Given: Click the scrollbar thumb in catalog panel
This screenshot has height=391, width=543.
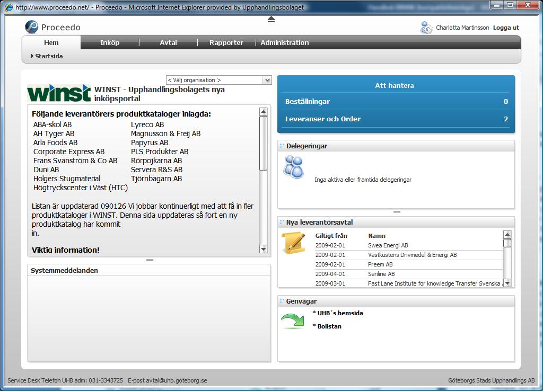Looking at the screenshot, I should tap(263, 143).
